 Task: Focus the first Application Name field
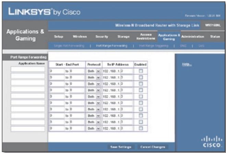28,69
